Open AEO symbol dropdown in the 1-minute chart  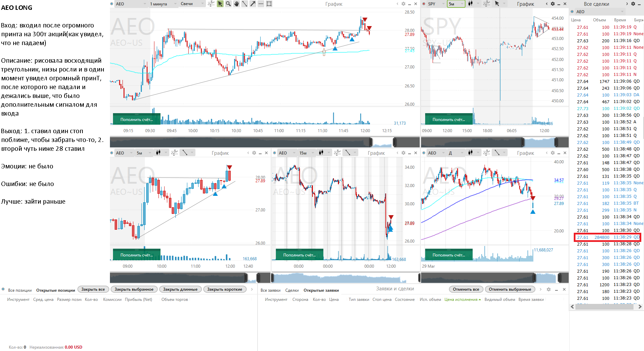(x=131, y=4)
